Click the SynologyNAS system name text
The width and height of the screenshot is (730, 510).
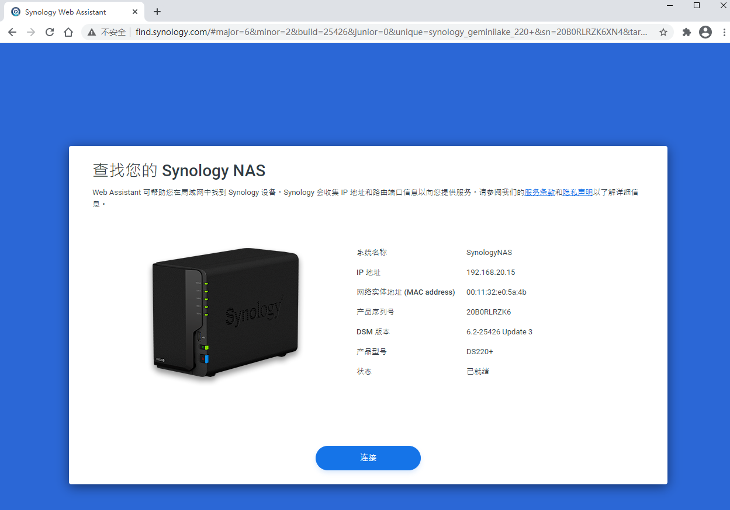coord(489,252)
